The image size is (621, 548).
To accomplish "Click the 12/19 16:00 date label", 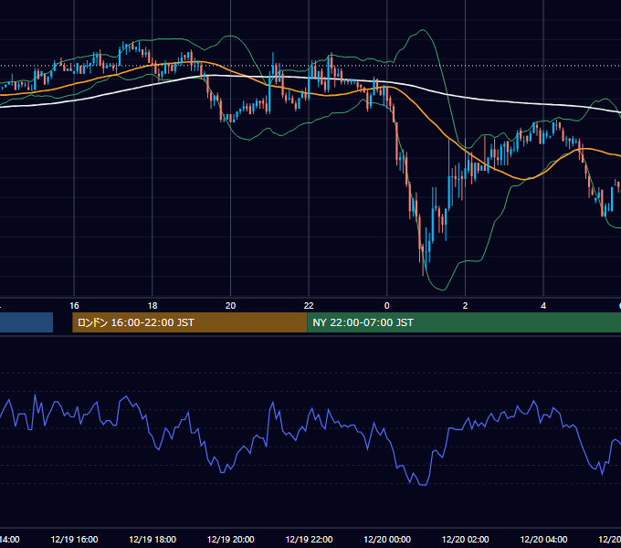I will point(74,539).
